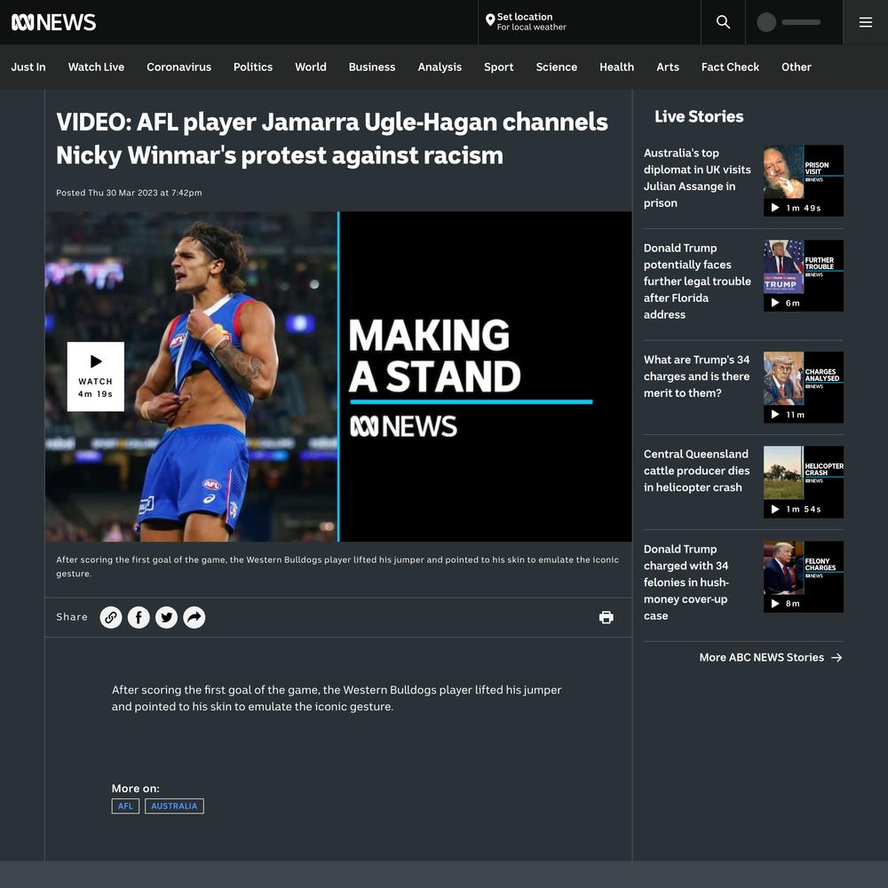Open the Analysis section
The height and width of the screenshot is (888, 888).
pos(440,67)
